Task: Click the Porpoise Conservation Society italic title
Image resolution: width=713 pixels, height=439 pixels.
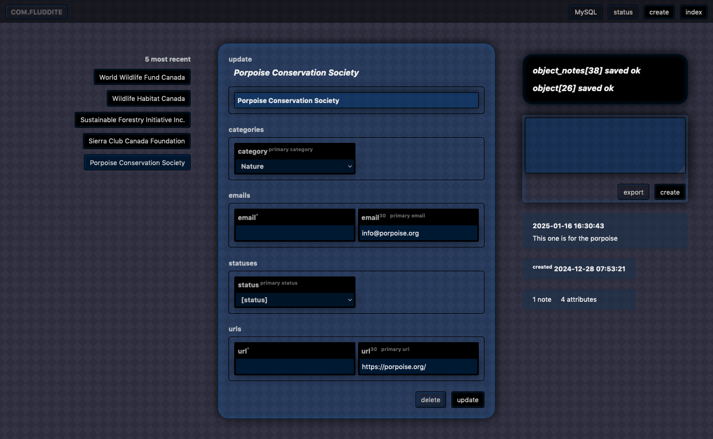Action: (x=296, y=72)
